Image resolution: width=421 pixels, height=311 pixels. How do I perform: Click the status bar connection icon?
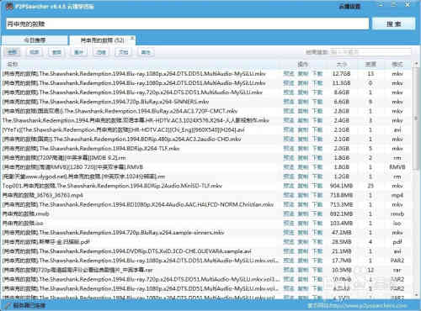8,305
